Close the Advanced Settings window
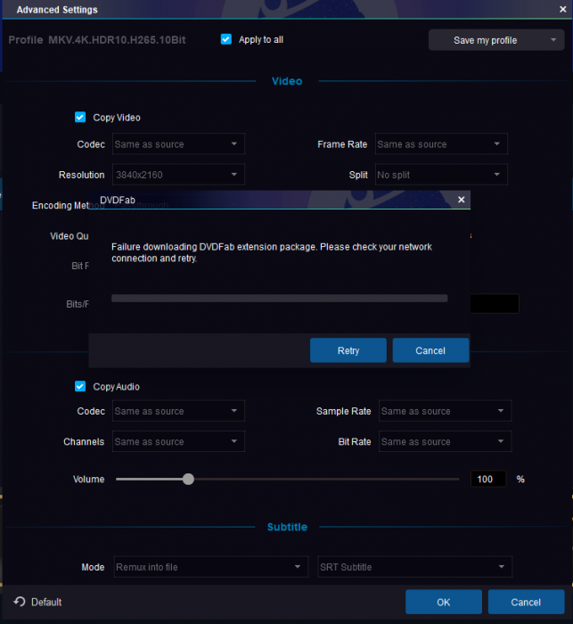This screenshot has height=624, width=573. point(562,9)
